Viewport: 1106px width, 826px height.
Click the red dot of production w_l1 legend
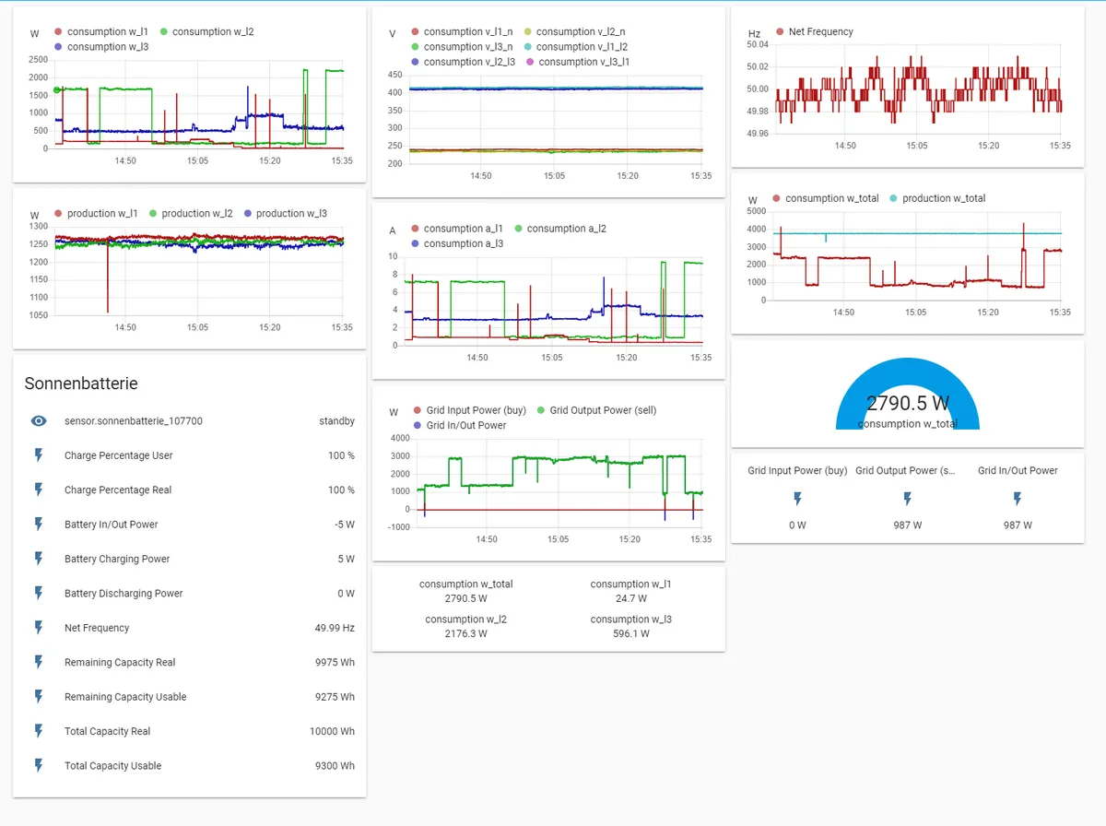(x=59, y=214)
